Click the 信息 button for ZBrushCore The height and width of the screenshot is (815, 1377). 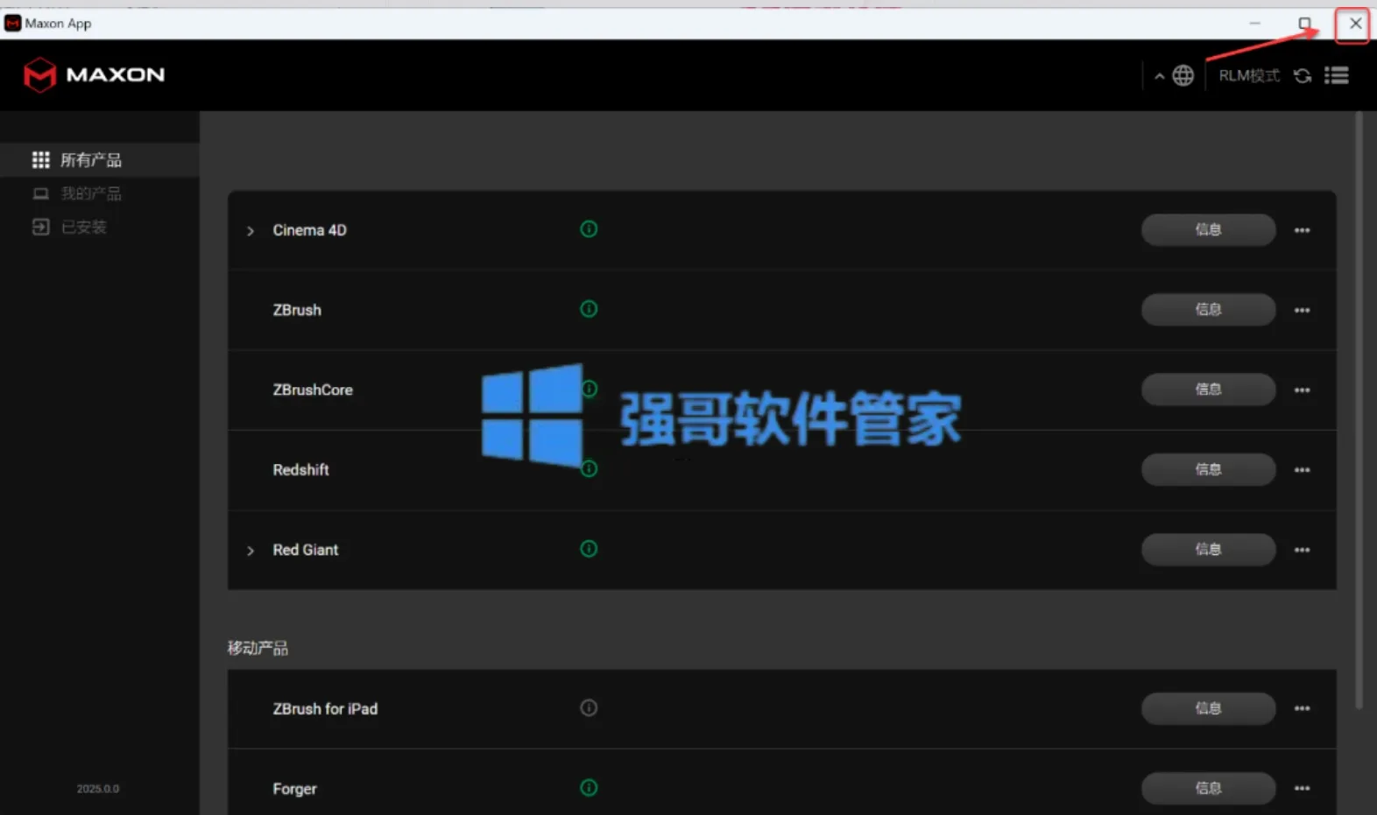(x=1208, y=390)
